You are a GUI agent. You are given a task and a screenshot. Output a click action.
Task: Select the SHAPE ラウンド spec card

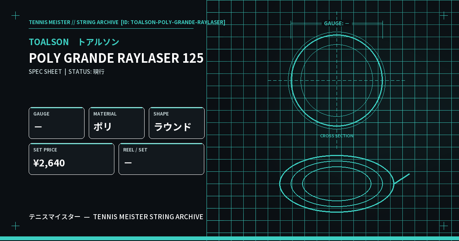(177, 123)
